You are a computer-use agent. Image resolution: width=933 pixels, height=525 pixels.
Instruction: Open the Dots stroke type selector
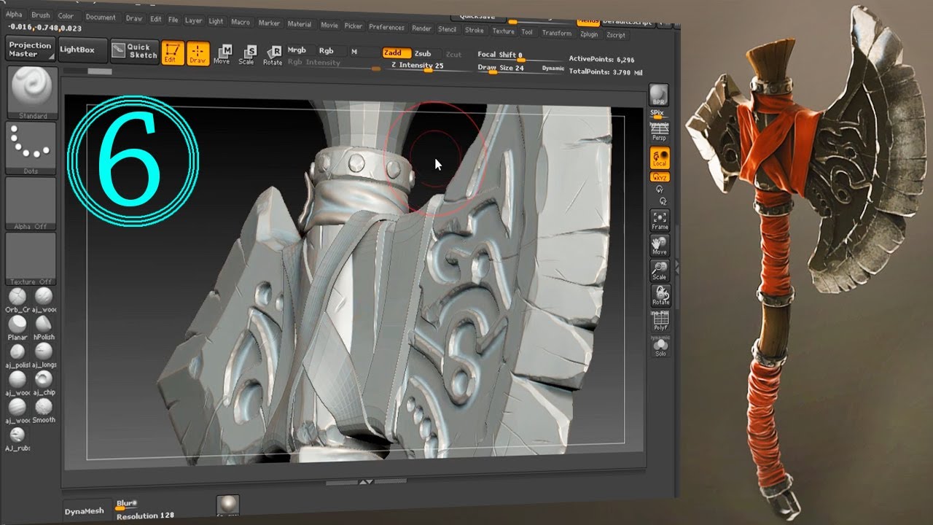[x=31, y=147]
